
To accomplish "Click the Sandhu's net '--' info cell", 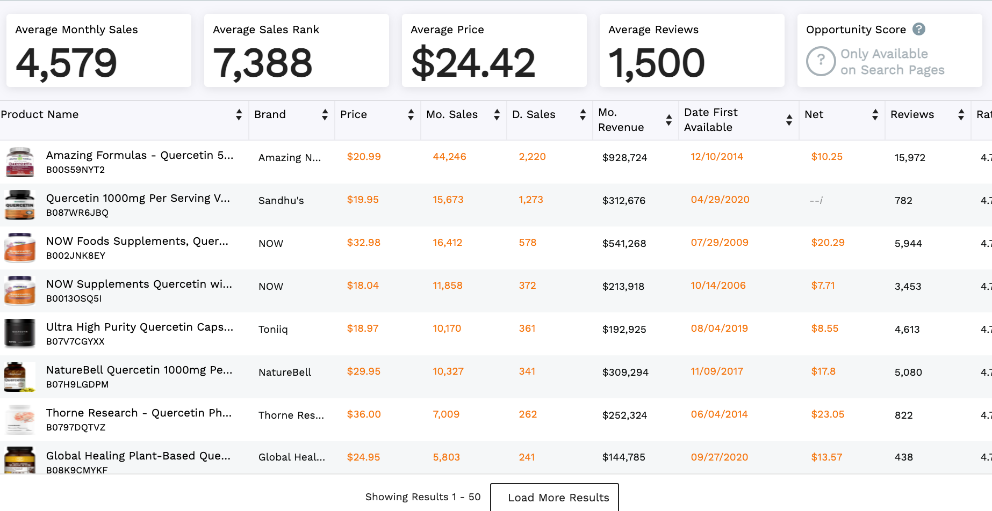I will (x=816, y=200).
